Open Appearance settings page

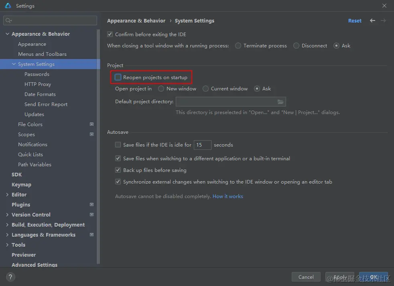(x=32, y=44)
